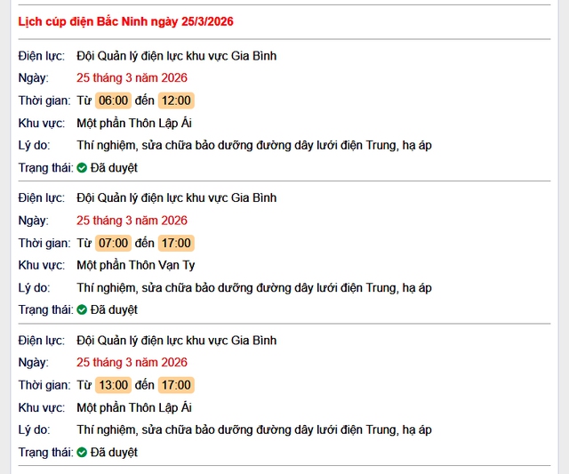Click the red date in the Thôn Vạn Ty entry
Screen dimensions: 569x474
132,221
